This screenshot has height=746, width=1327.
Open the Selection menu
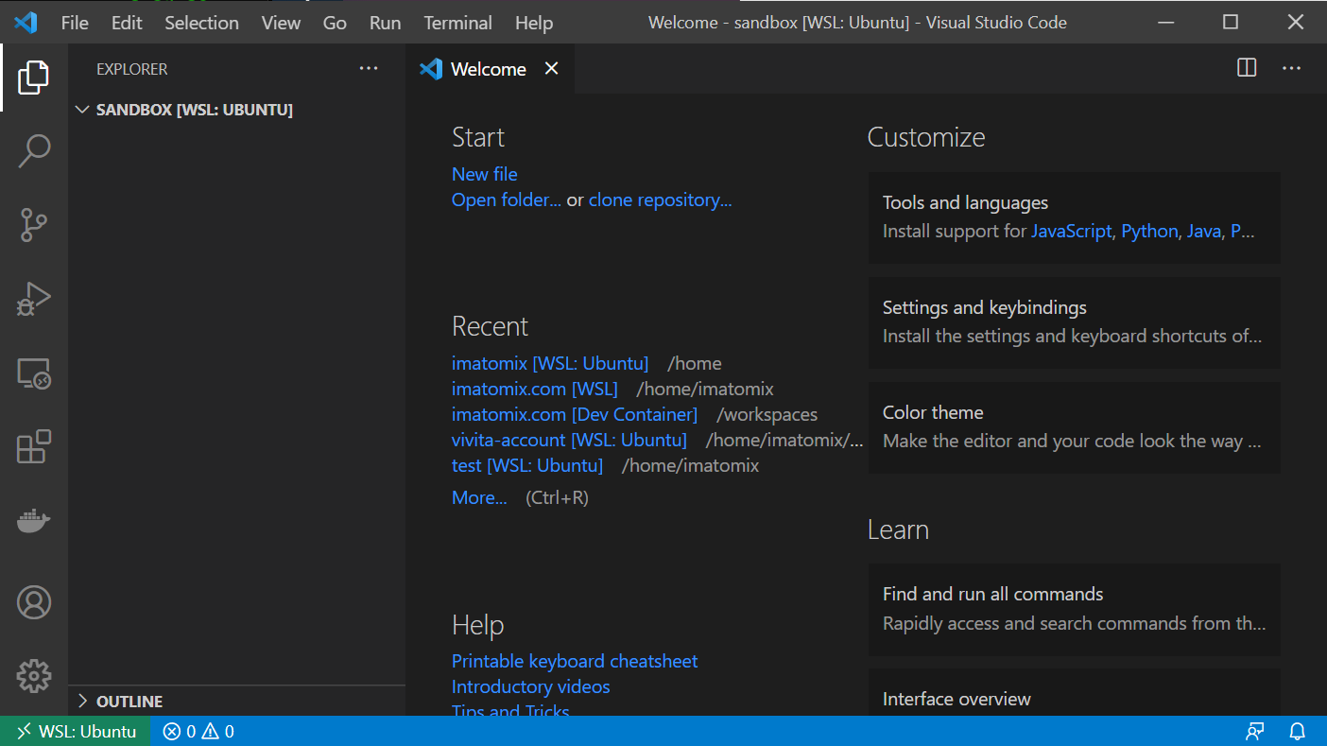click(x=201, y=23)
